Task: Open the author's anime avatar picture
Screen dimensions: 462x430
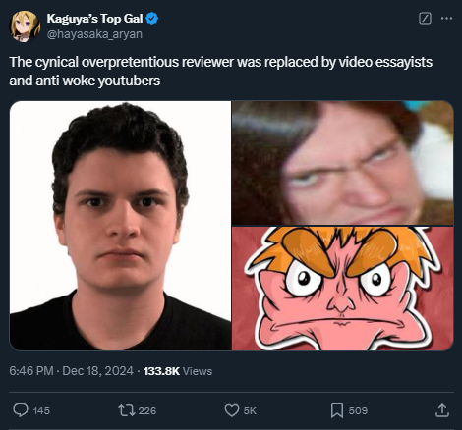Action: click(25, 27)
